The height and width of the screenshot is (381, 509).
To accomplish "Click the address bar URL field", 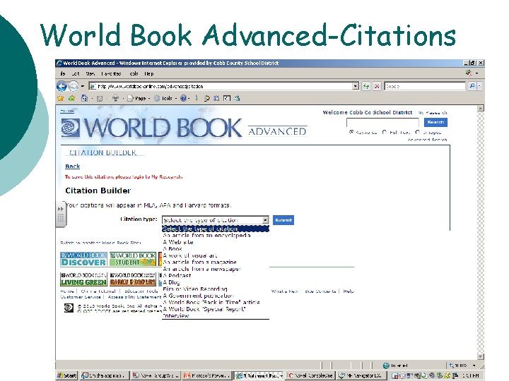I will click(x=221, y=86).
